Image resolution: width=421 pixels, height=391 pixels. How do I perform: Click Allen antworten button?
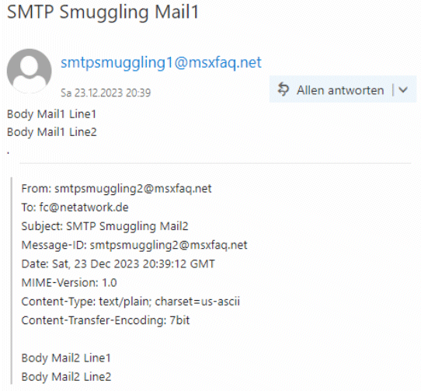click(x=331, y=89)
